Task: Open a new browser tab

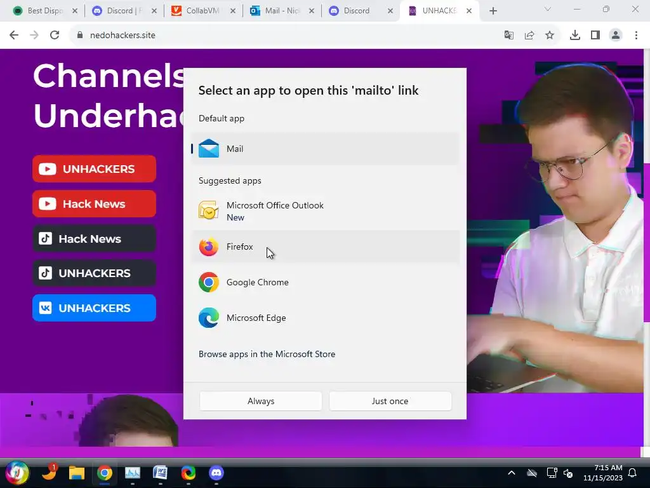Action: tap(493, 11)
